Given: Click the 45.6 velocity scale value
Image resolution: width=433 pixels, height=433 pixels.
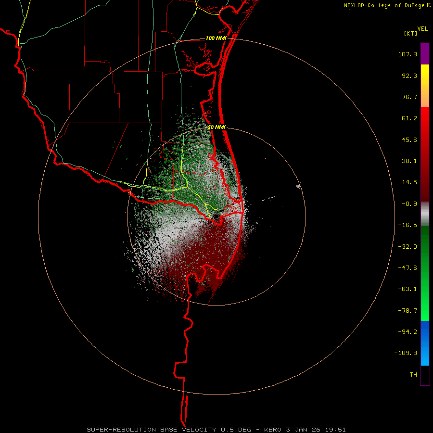Looking at the screenshot, I should tap(409, 140).
